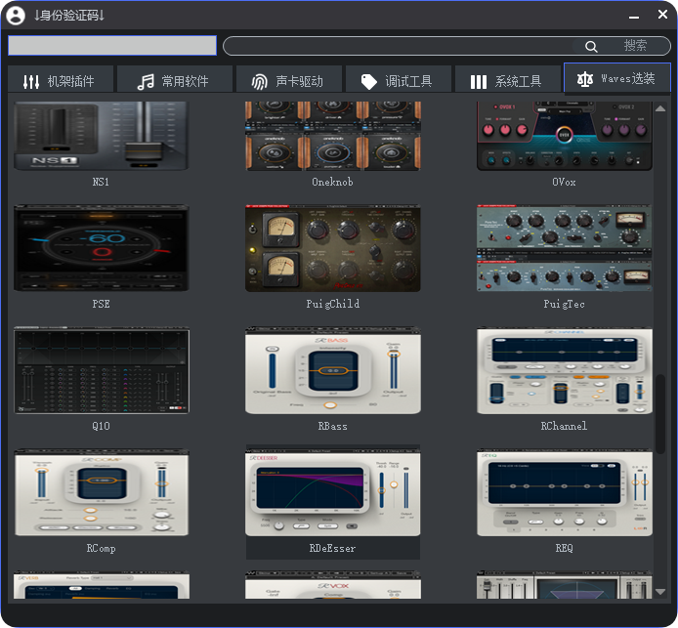Click the bars icon for 系统工具
The width and height of the screenshot is (678, 628).
[479, 82]
